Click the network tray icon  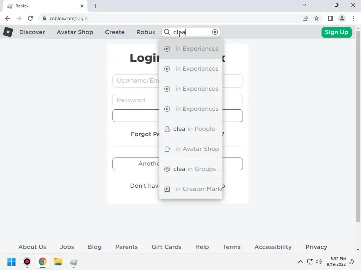click(x=310, y=262)
